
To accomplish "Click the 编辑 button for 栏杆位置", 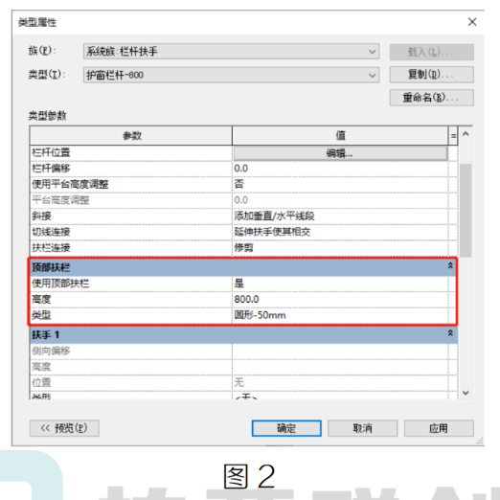I will (340, 153).
